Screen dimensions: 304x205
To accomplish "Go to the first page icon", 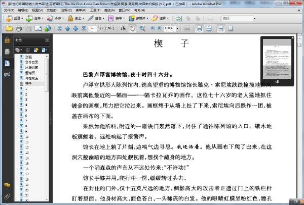I will 59,29.
